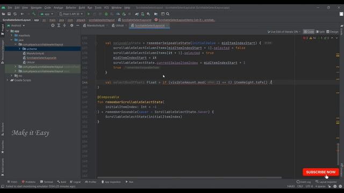Click the Open folder toolbar icon

coord(3,14)
